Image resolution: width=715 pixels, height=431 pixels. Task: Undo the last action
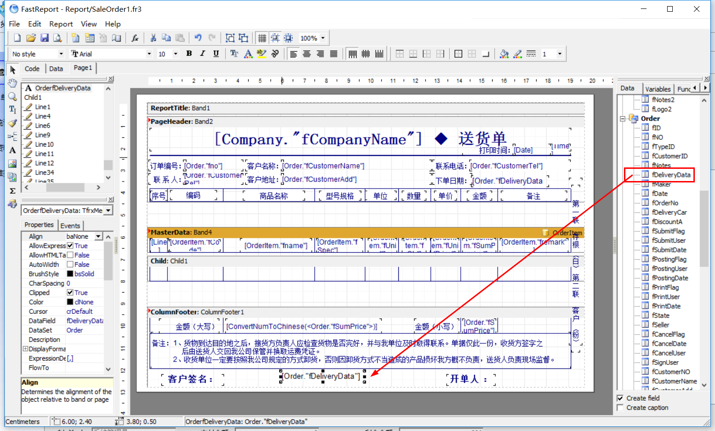(198, 38)
